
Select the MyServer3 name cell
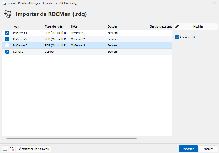(x=28, y=45)
